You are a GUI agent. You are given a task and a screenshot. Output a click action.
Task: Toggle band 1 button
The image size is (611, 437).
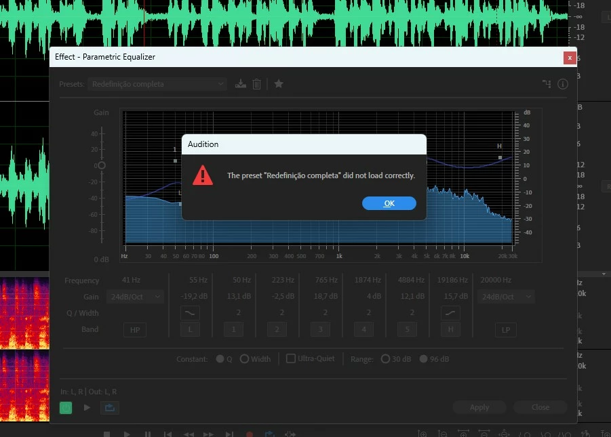(233, 329)
